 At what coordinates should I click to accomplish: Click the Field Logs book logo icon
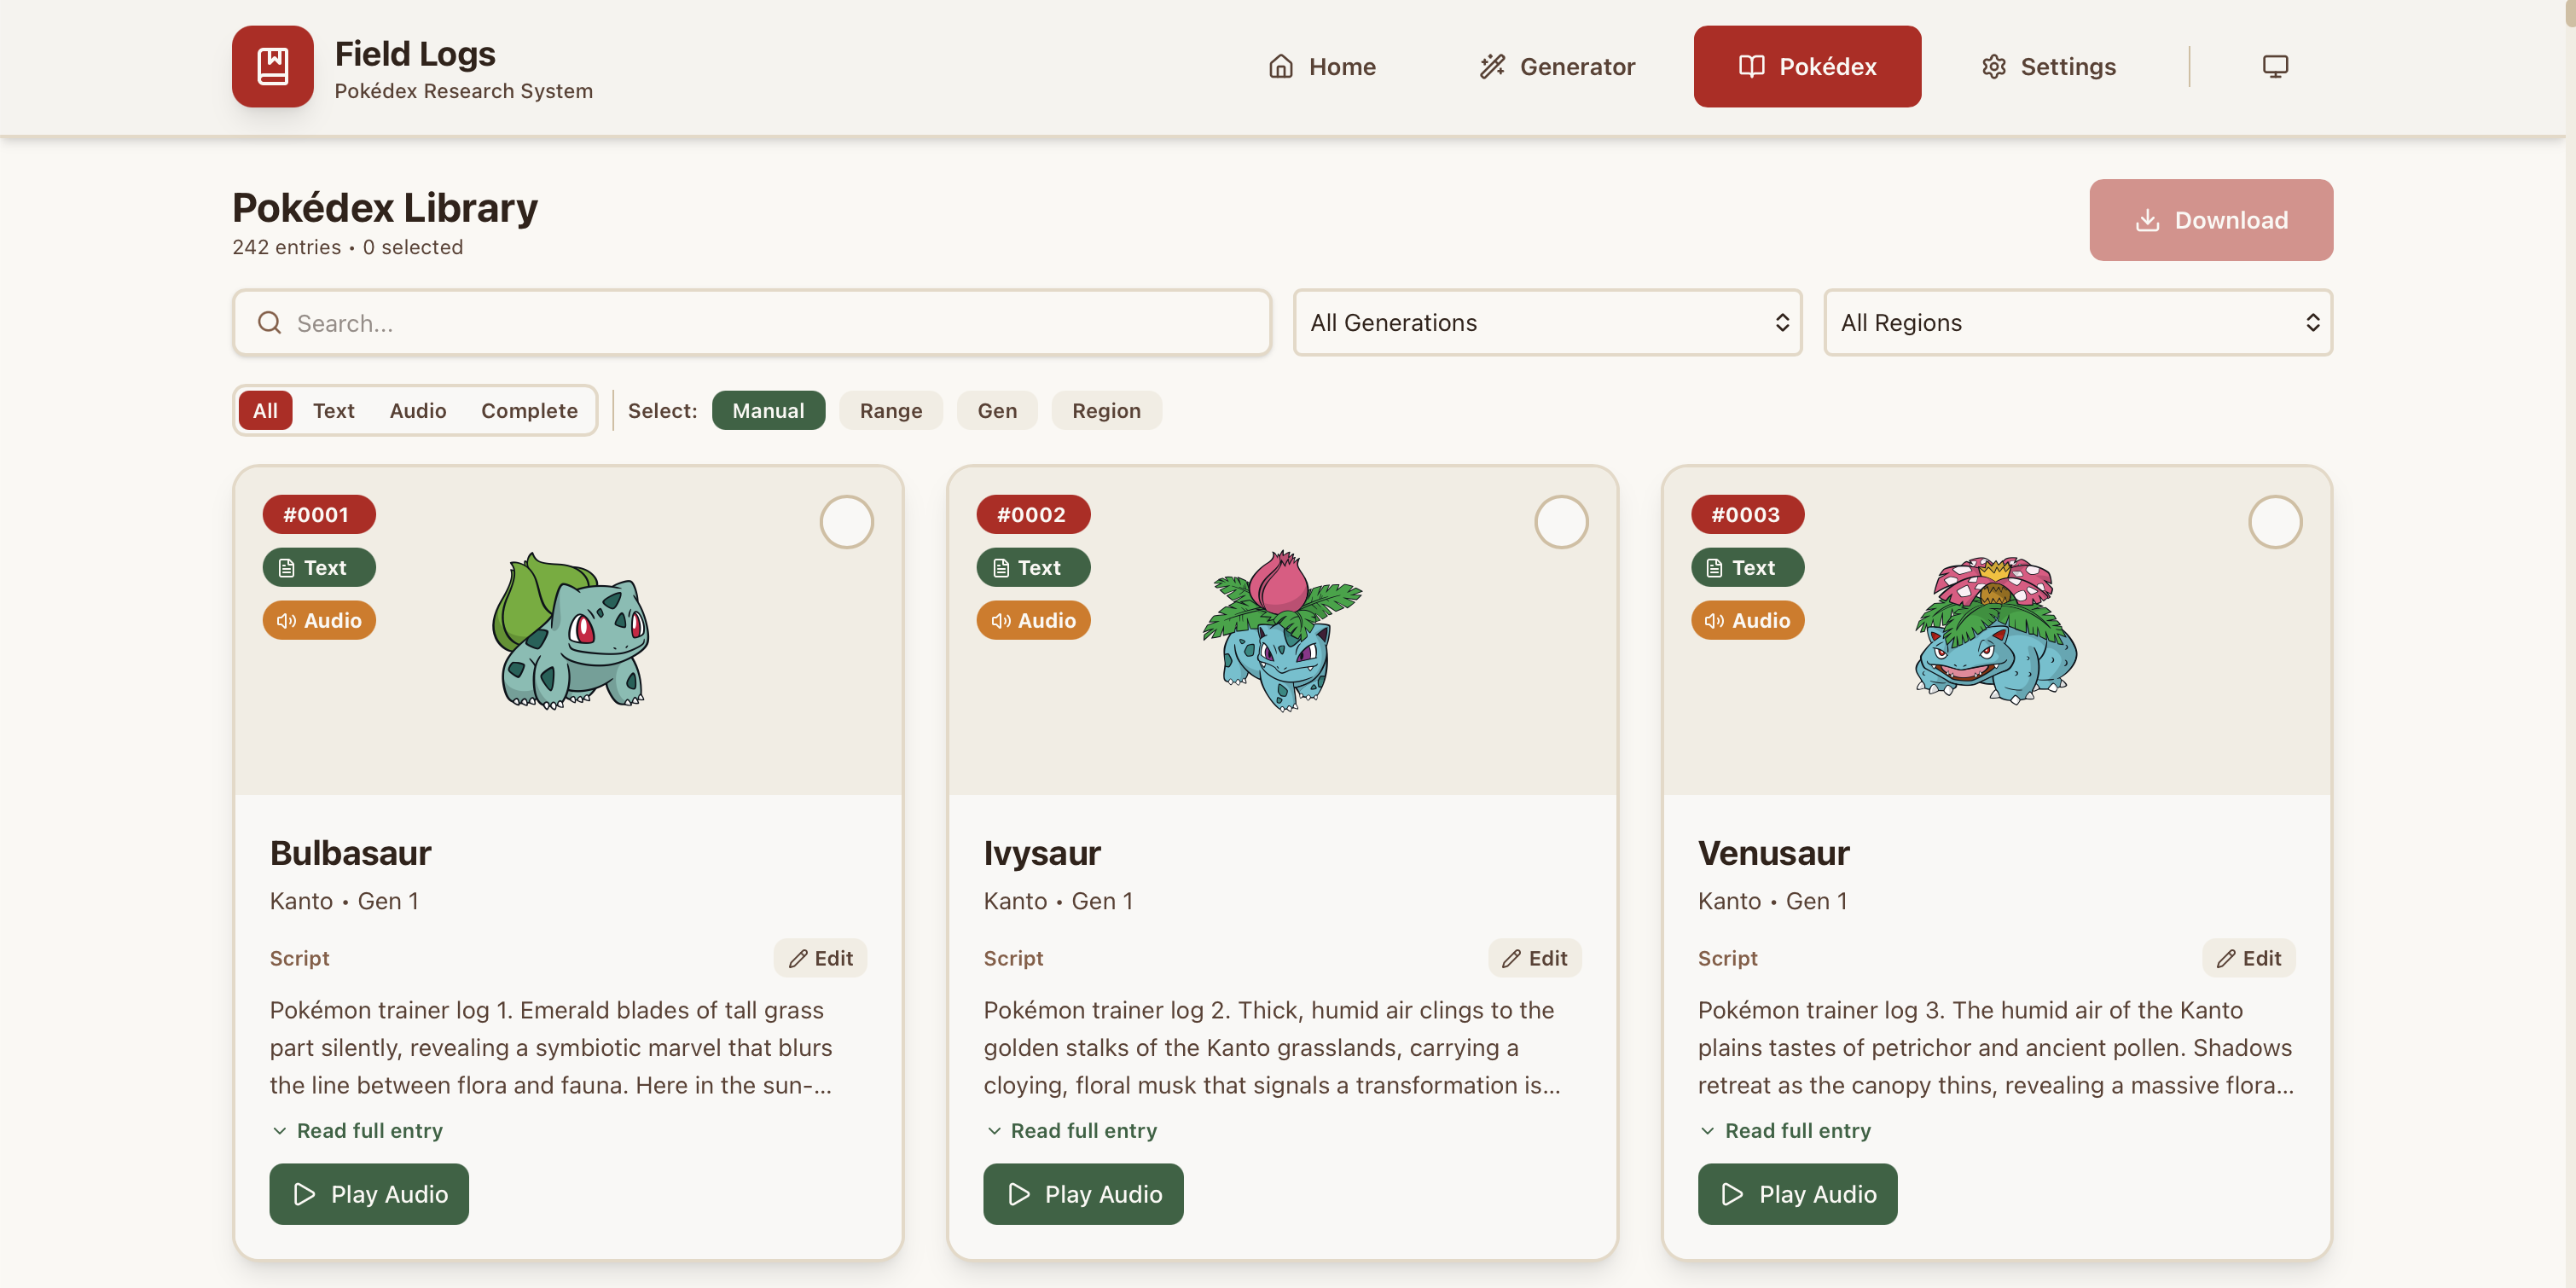272,66
